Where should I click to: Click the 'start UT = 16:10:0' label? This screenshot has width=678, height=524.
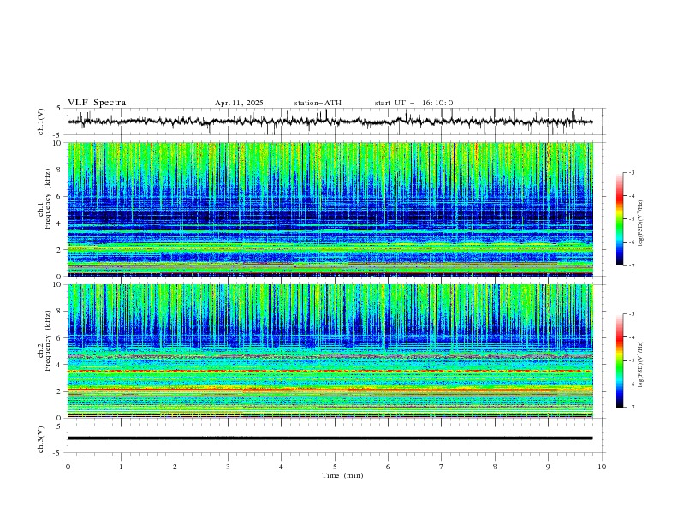413,103
